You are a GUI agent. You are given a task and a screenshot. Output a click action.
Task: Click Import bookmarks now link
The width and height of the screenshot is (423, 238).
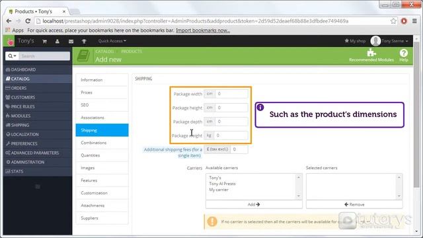(x=203, y=30)
